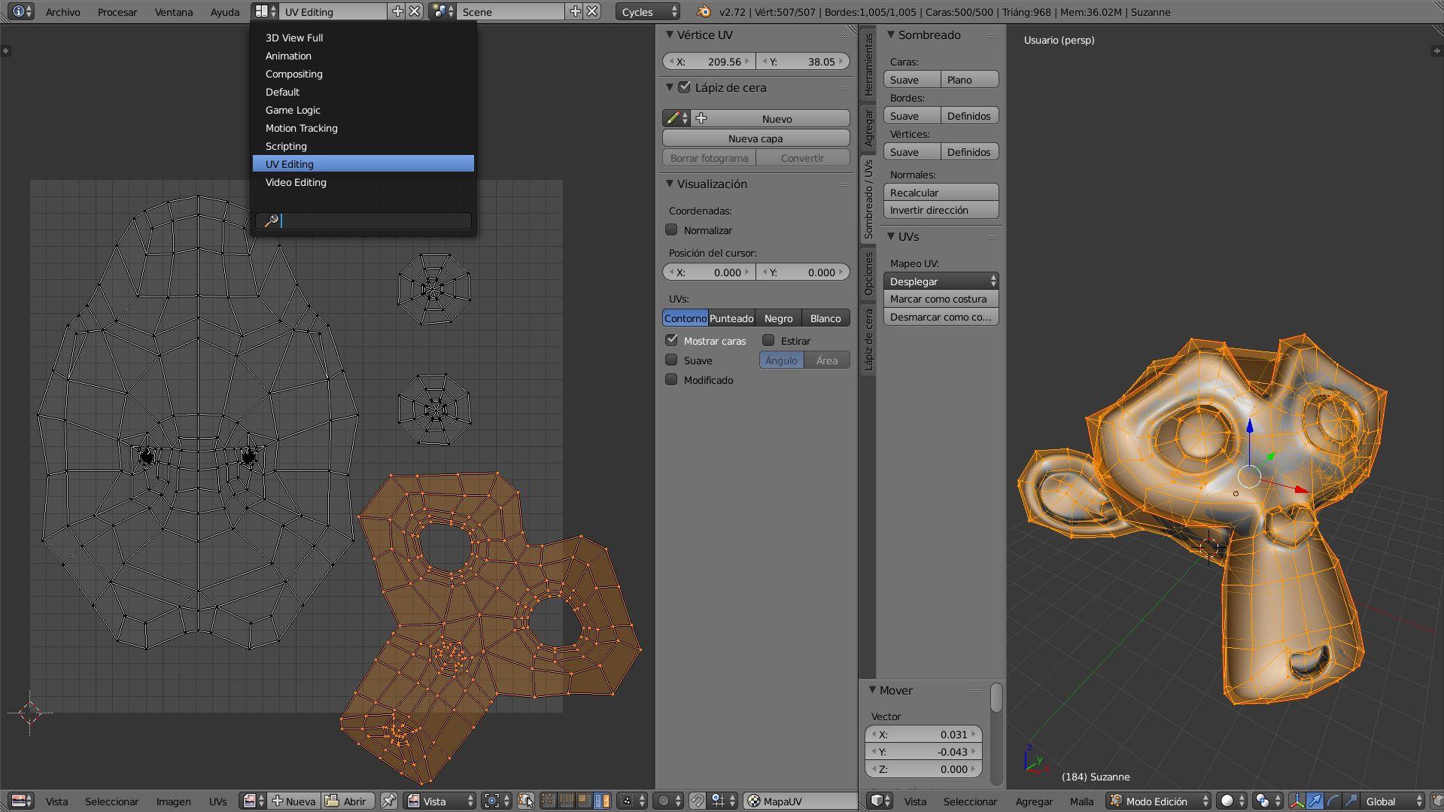Select the translate manipulator arrow icon
This screenshot has height=812, width=1444.
pyautogui.click(x=1315, y=801)
